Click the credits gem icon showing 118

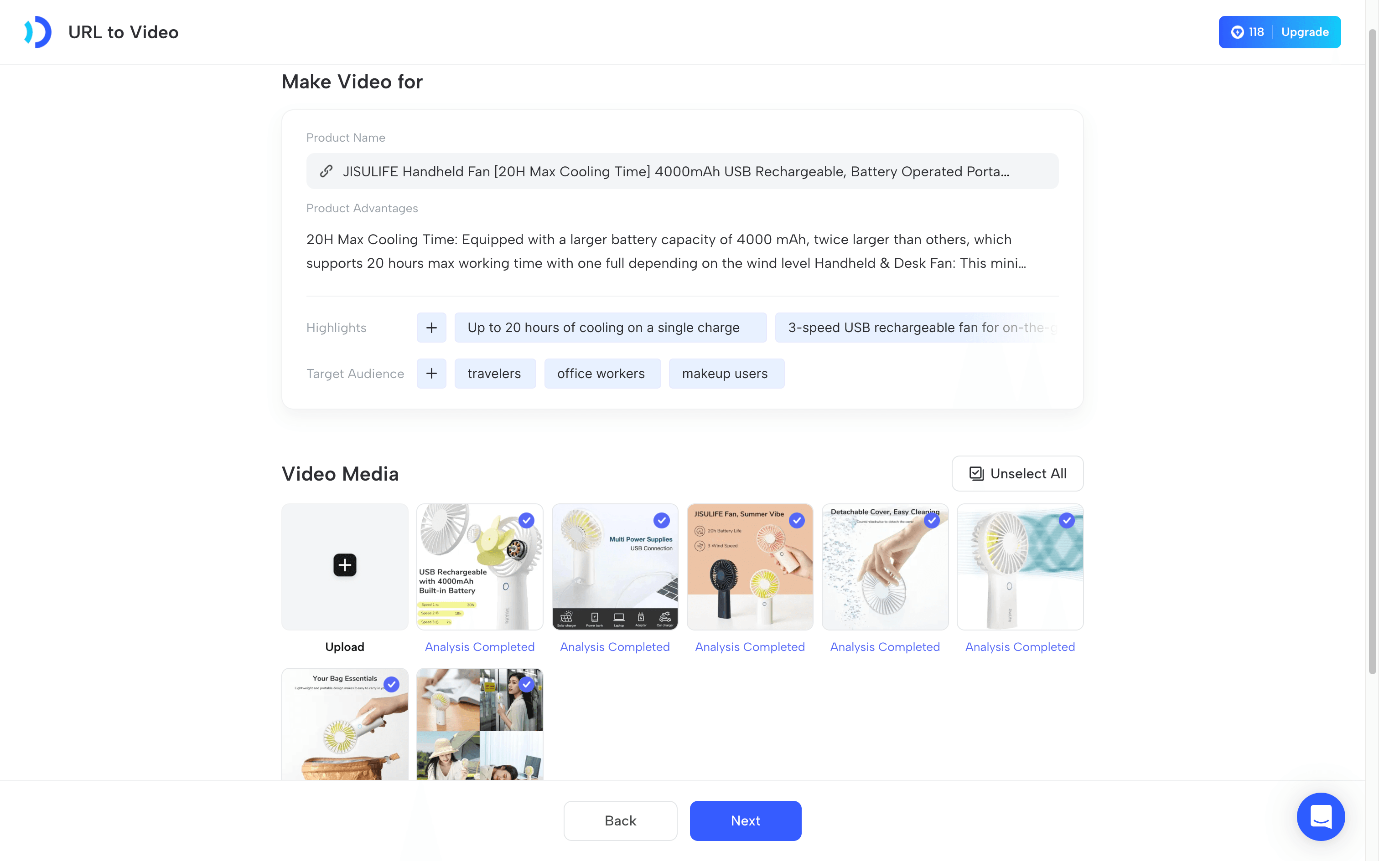1237,32
